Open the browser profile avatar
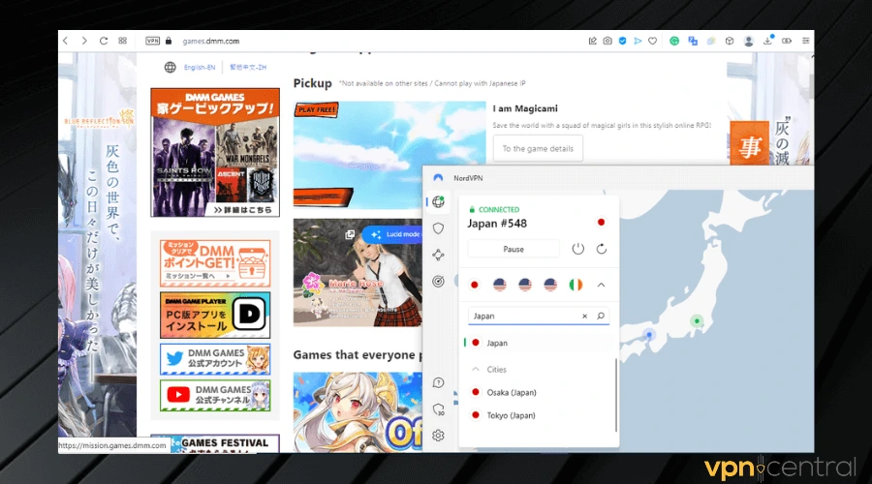Image resolution: width=872 pixels, height=484 pixels. [749, 41]
